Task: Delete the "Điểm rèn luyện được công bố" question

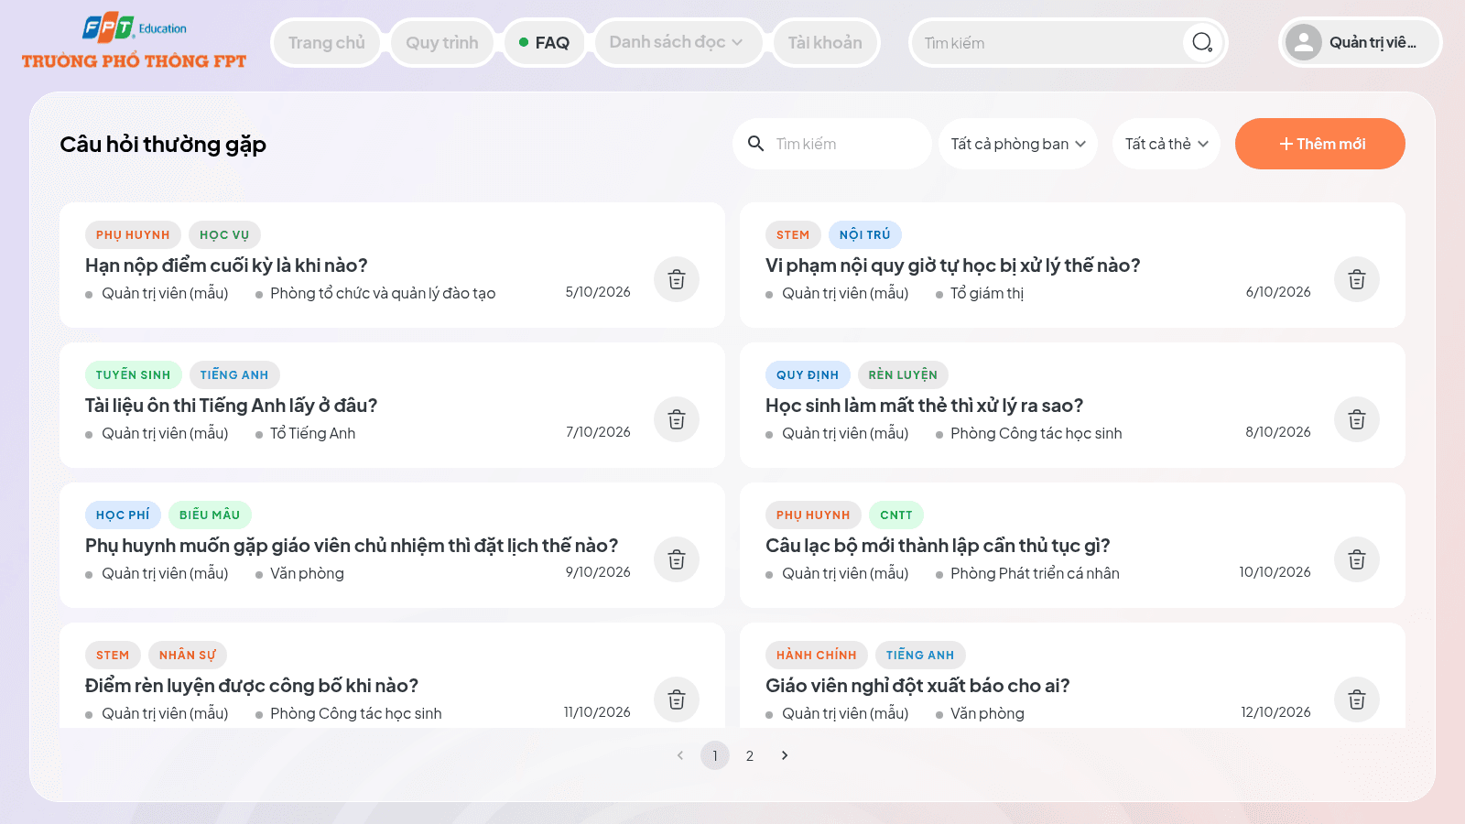Action: [677, 699]
